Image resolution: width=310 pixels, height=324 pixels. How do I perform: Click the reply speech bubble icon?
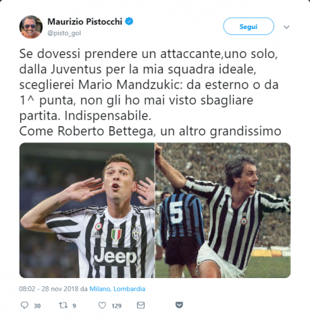point(24,305)
